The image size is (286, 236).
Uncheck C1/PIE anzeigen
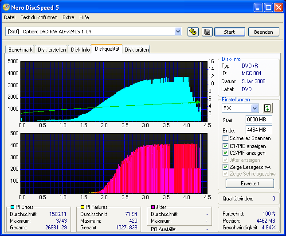(225, 146)
